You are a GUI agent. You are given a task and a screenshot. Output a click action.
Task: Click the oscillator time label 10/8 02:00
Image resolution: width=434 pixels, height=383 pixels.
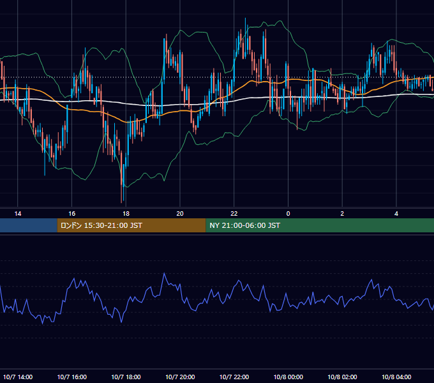342,377
